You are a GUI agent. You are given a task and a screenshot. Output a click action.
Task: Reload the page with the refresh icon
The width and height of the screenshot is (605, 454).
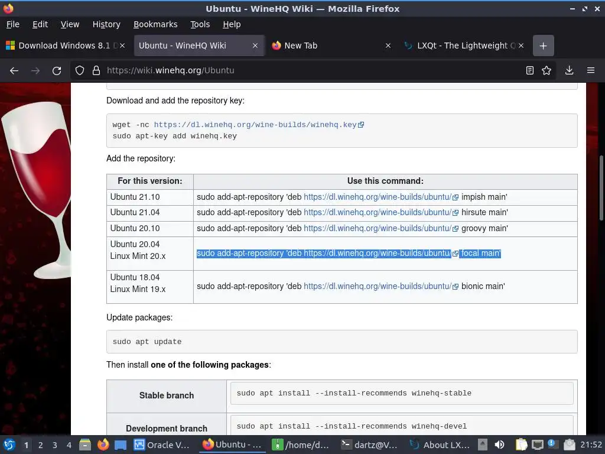point(57,71)
